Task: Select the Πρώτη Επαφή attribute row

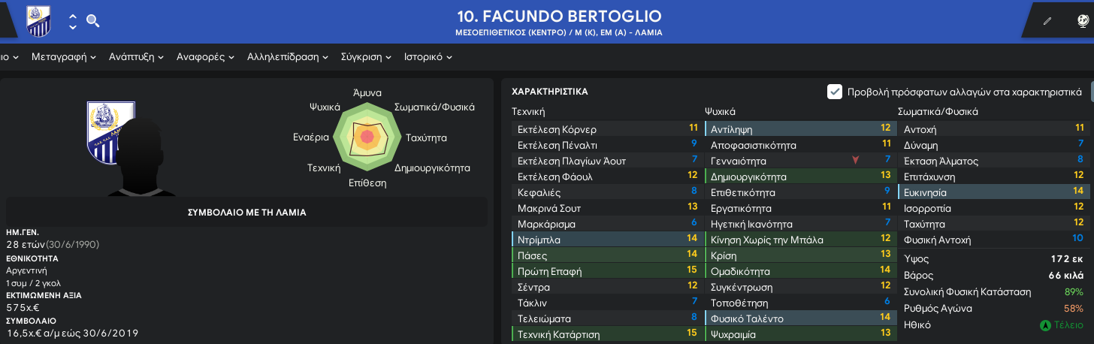Action: tap(604, 271)
